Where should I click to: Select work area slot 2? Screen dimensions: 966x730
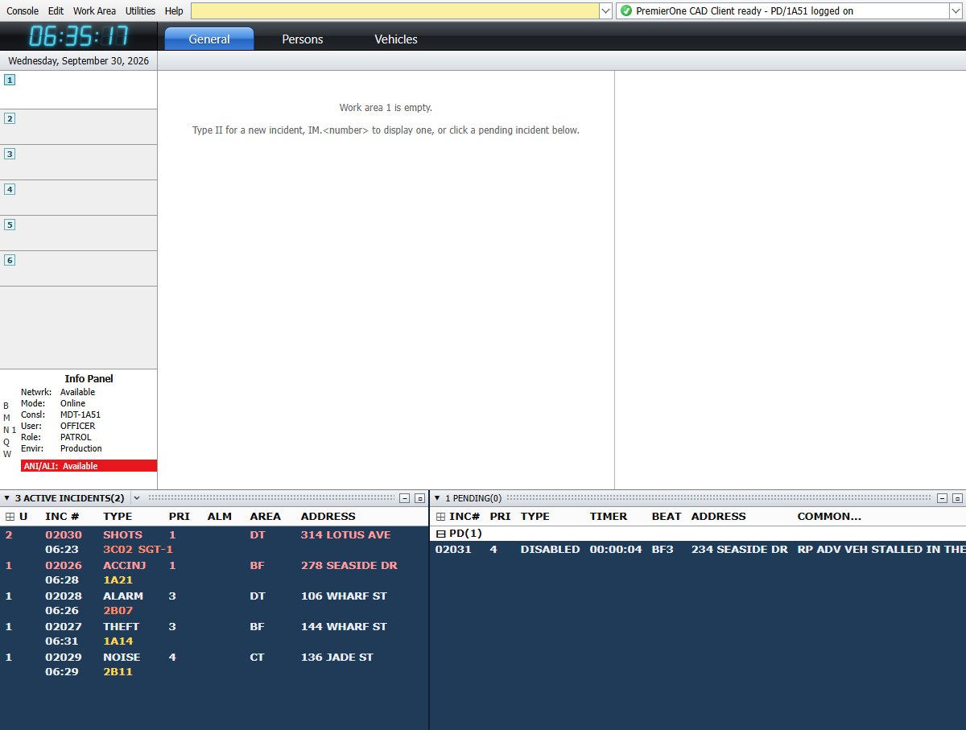point(78,127)
